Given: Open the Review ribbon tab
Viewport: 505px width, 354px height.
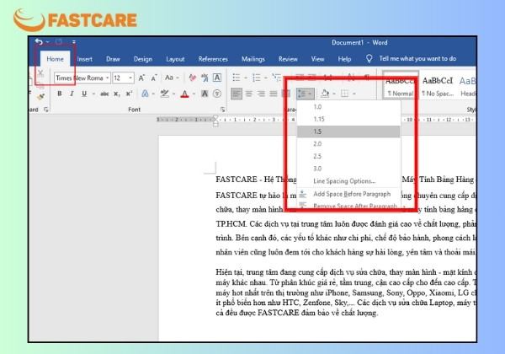Looking at the screenshot, I should point(288,59).
